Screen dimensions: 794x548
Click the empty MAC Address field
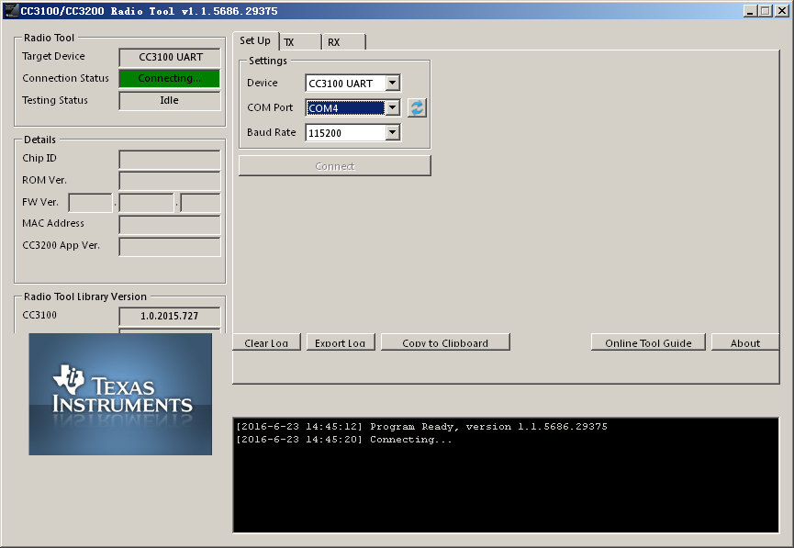tap(170, 224)
